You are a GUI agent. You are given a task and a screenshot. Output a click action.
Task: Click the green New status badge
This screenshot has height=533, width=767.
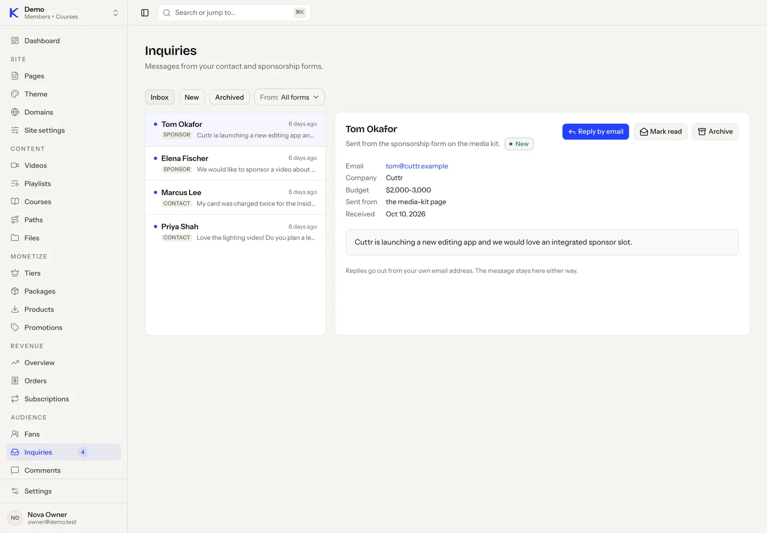point(519,144)
